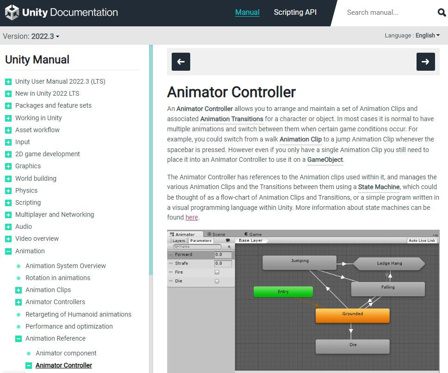
Task: Select the Die trigger radio button
Action: pos(217,281)
